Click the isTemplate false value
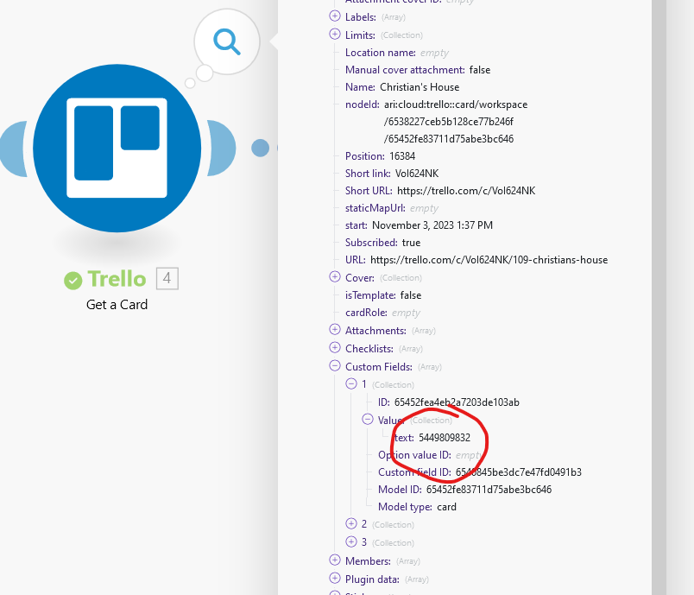This screenshot has width=694, height=595. [x=411, y=295]
